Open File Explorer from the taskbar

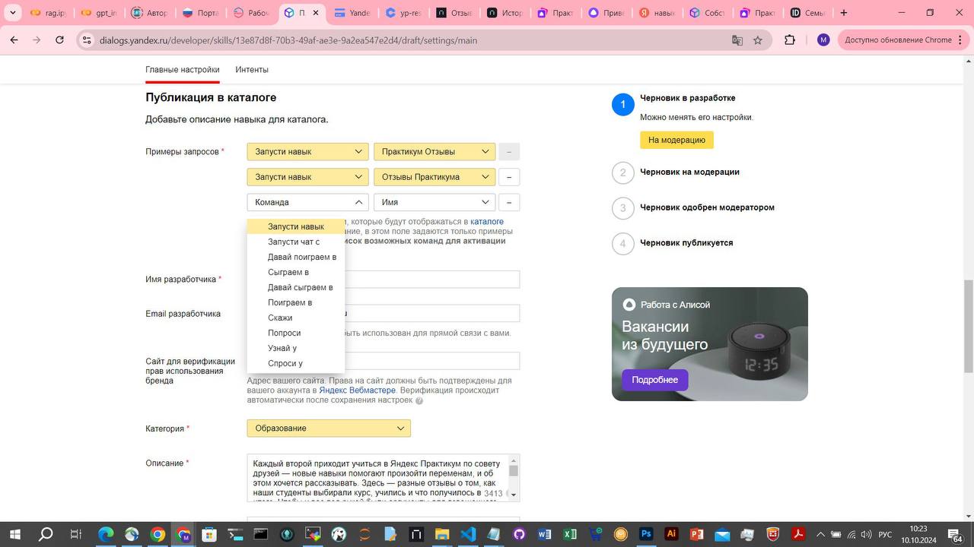[441, 534]
